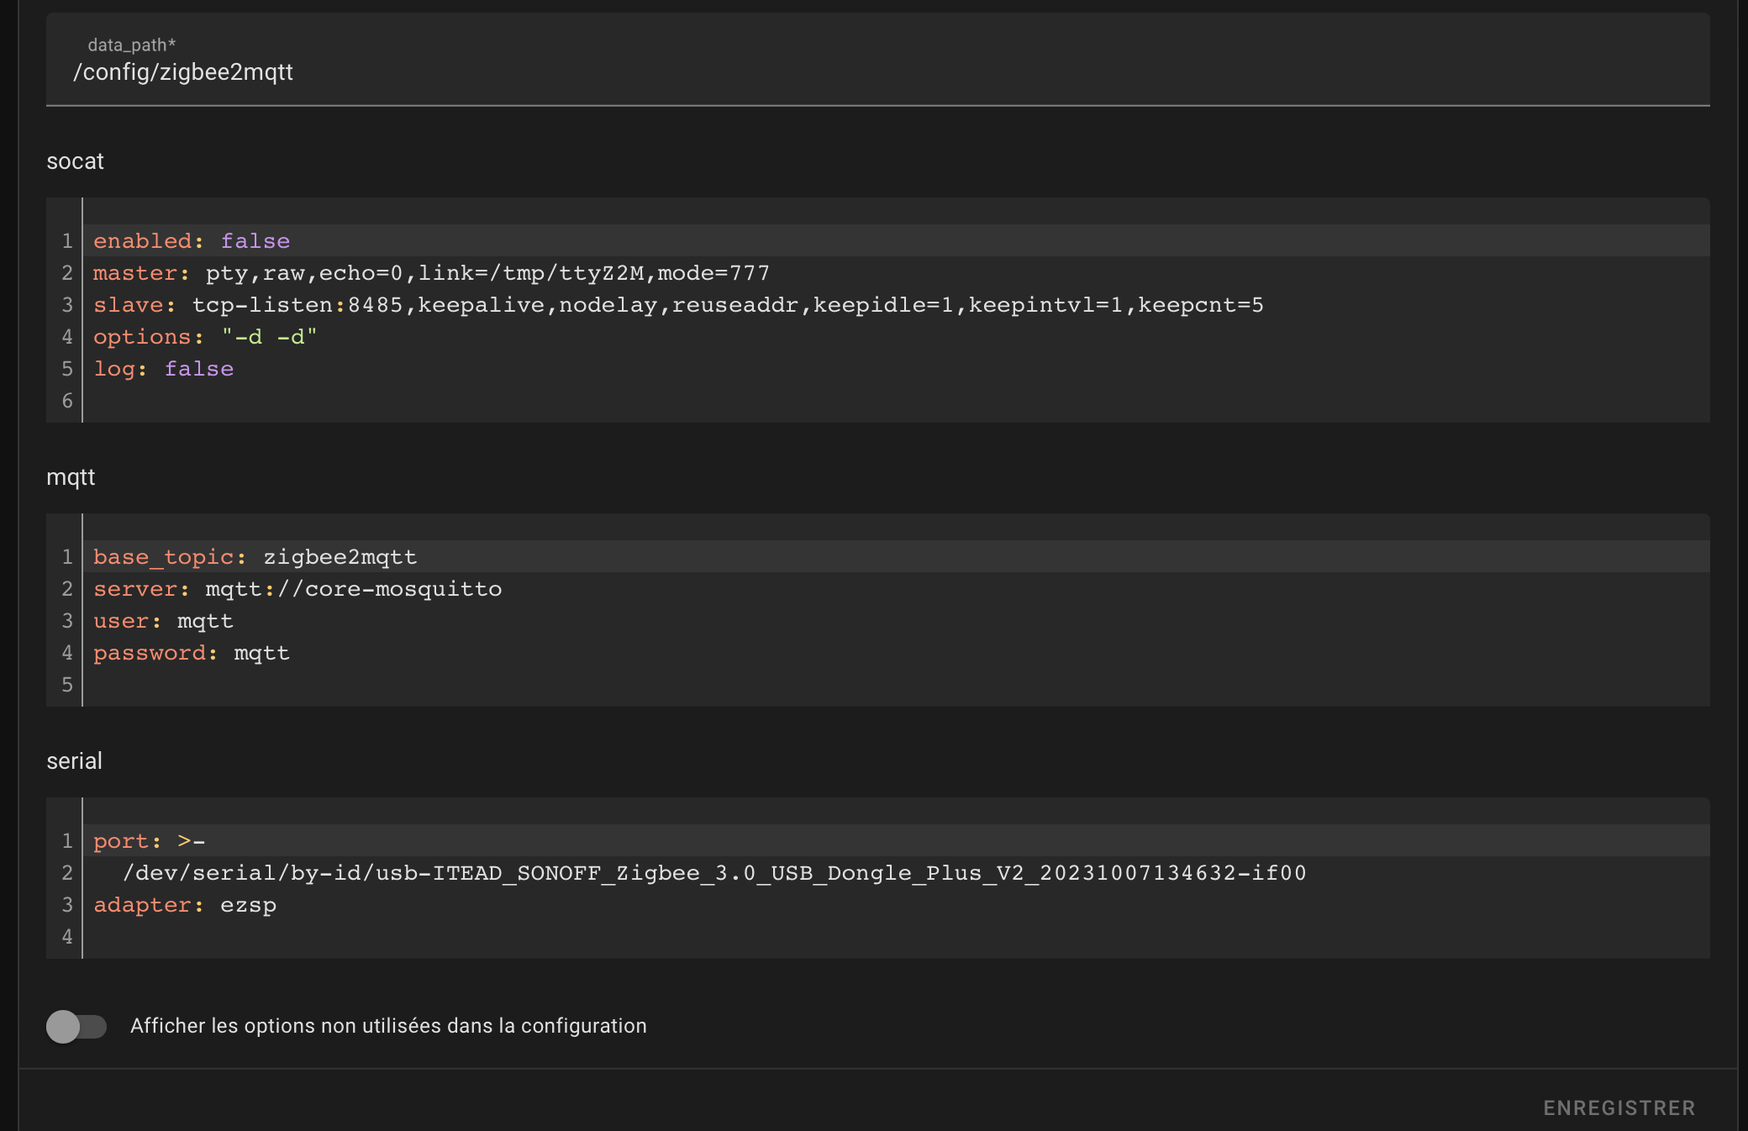This screenshot has width=1748, height=1131.
Task: Click the /dev/serial/by-id SONOFF dongle path line
Action: click(x=714, y=873)
